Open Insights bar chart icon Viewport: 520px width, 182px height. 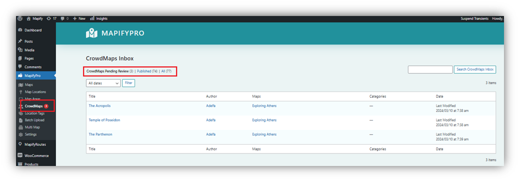pyautogui.click(x=92, y=18)
